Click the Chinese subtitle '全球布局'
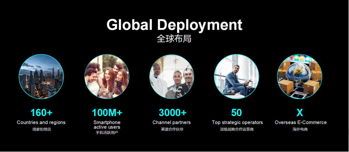The image size is (349, 152). tap(174, 39)
